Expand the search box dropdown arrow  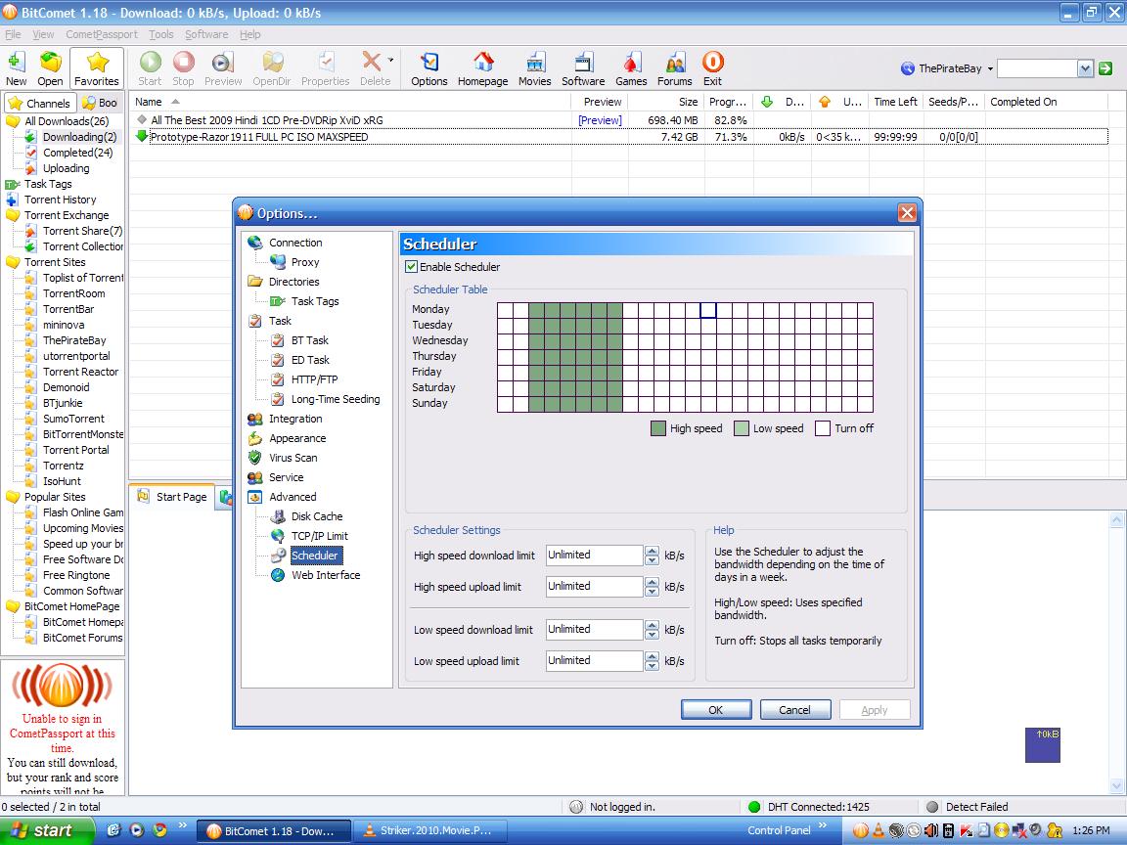1085,69
